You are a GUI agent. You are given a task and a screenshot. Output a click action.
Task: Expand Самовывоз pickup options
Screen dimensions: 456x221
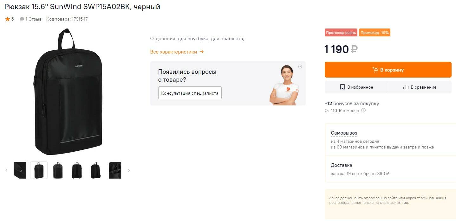[344, 133]
